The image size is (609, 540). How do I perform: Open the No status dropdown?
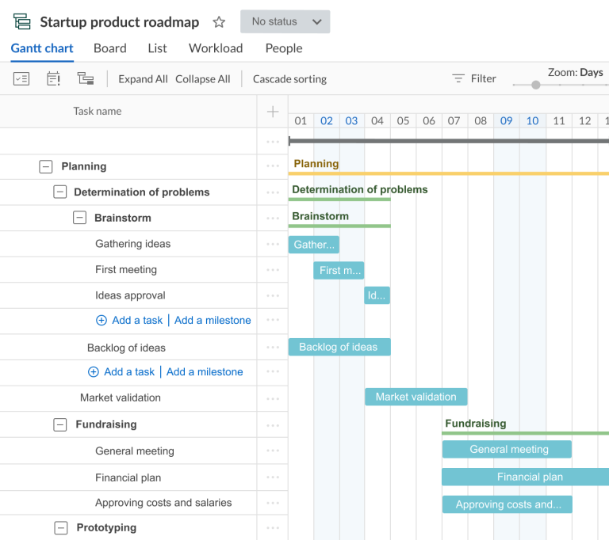pos(286,22)
